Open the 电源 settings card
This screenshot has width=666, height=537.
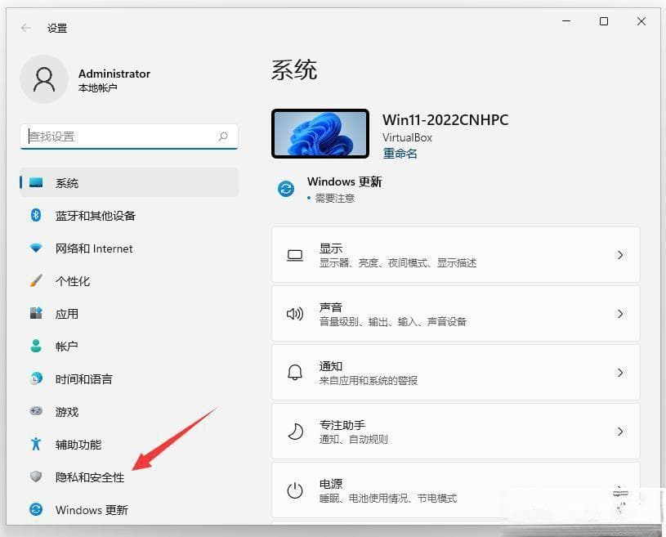(456, 490)
